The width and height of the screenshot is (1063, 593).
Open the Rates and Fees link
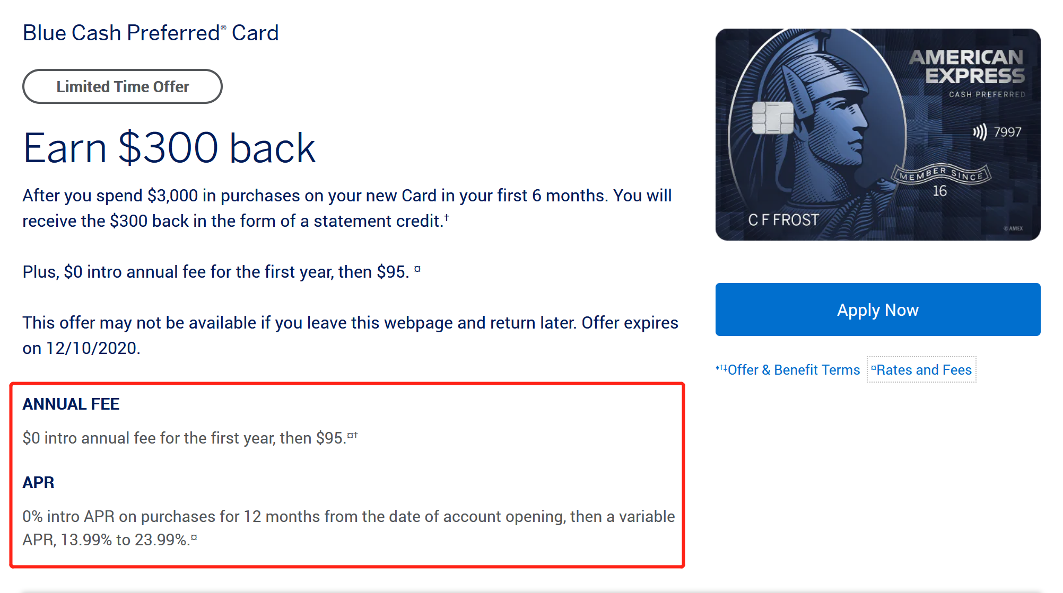[921, 370]
